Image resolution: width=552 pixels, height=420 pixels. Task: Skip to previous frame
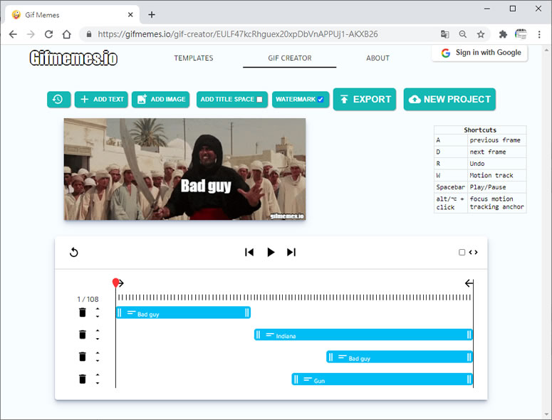click(x=249, y=252)
